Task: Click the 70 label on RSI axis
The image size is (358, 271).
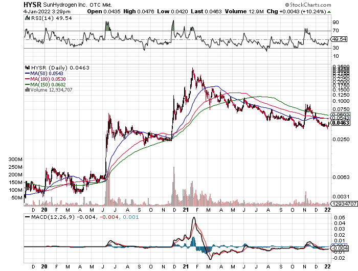Action: click(335, 31)
